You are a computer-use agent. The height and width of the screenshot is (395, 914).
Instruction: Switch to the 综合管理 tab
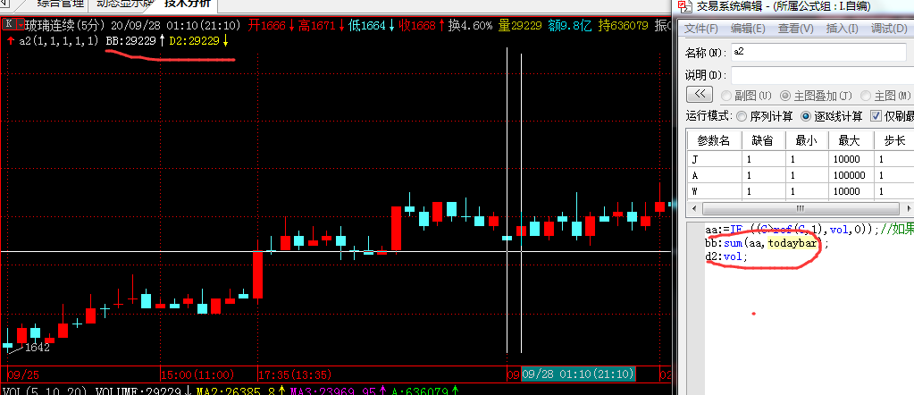(x=62, y=4)
